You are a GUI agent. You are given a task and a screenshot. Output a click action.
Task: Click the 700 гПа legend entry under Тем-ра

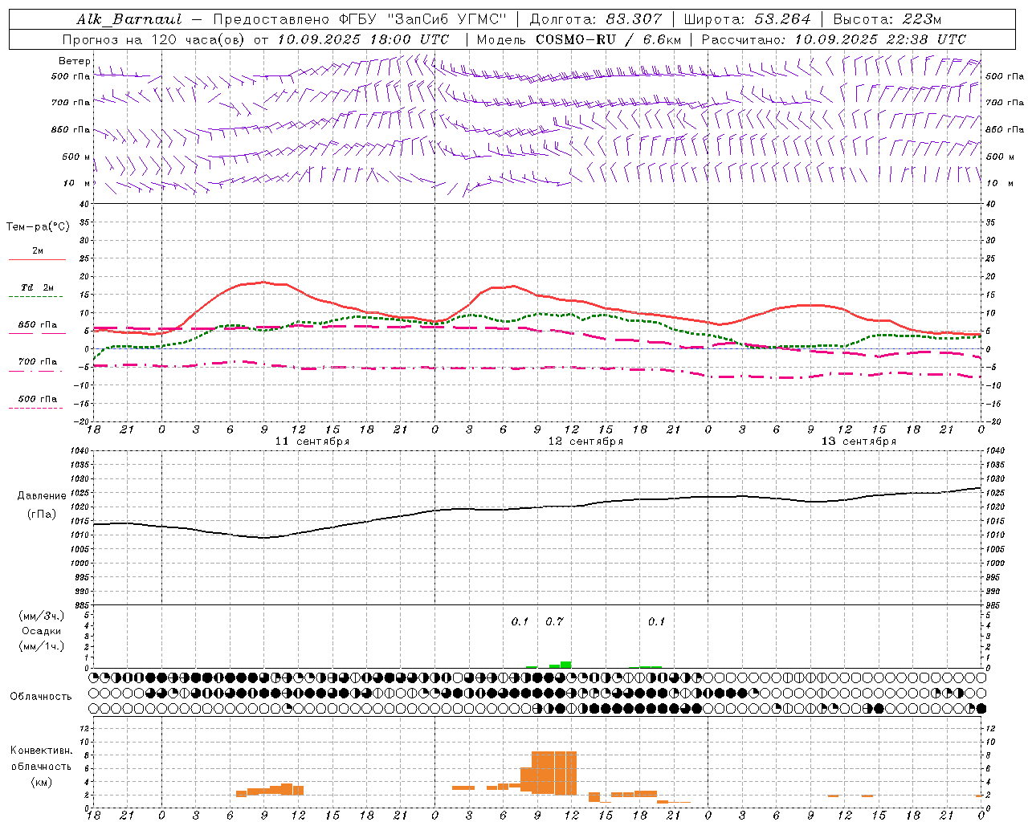coord(37,361)
